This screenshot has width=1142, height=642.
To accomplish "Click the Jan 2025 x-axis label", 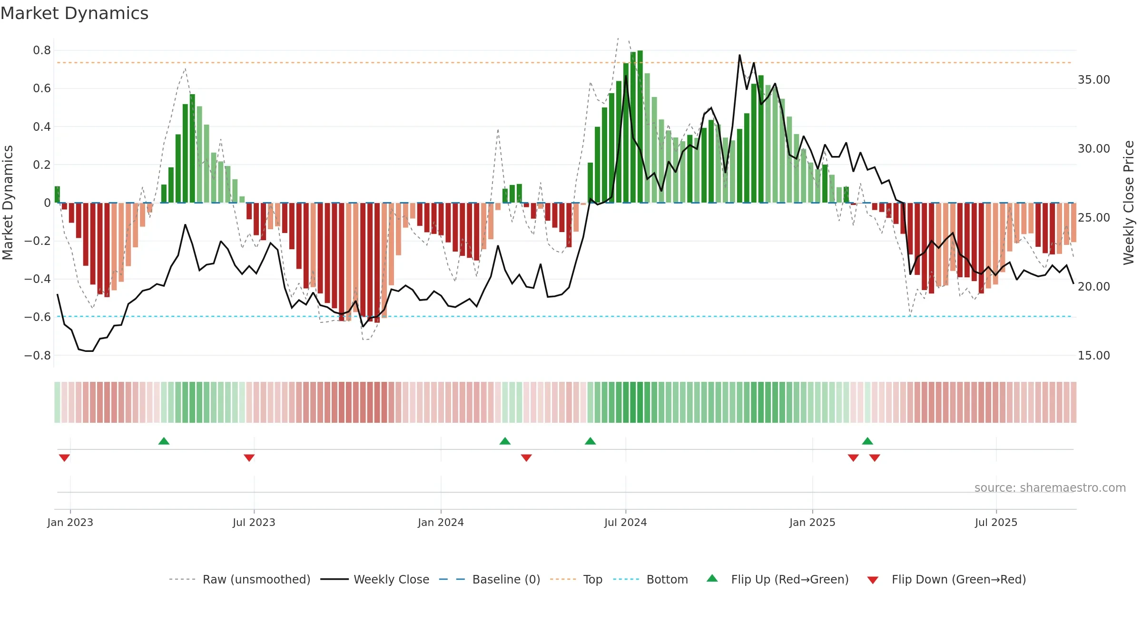I will [812, 522].
